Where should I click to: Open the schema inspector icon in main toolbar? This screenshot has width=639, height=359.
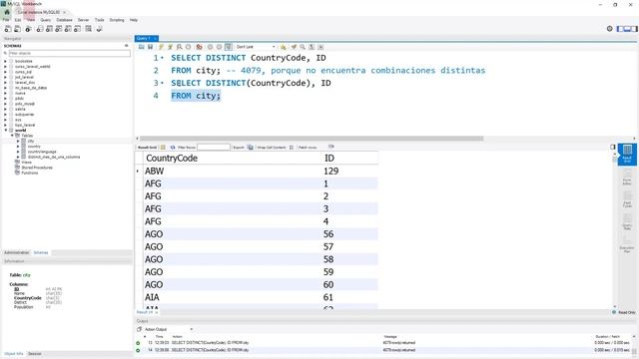(28, 29)
